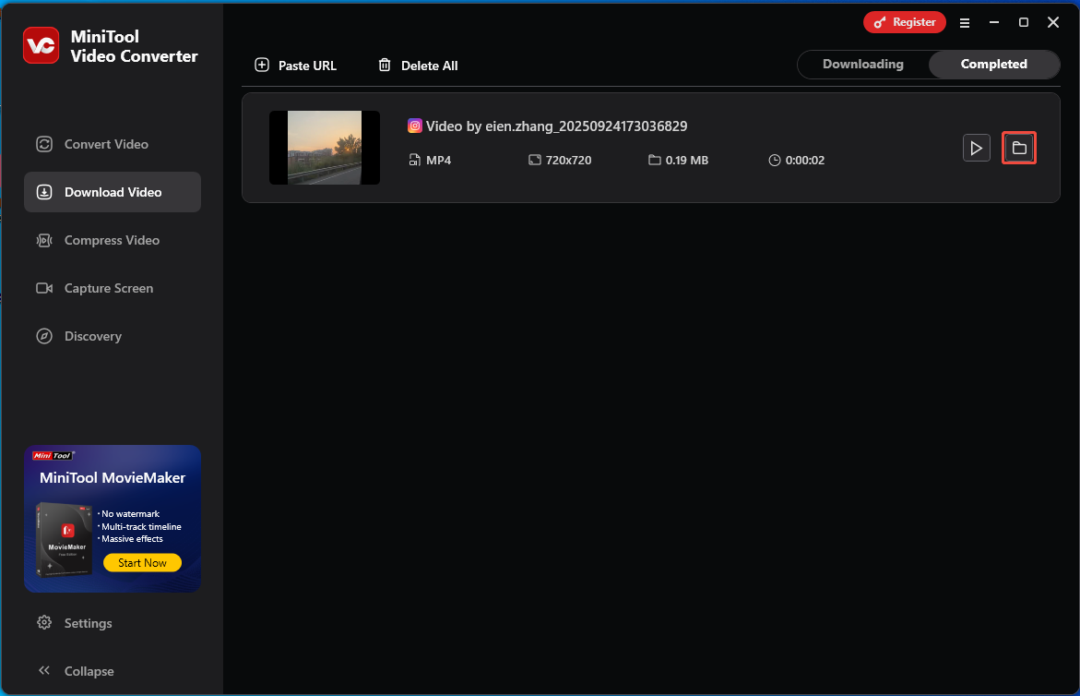The height and width of the screenshot is (696, 1080).
Task: Click the Instagram icon beside video title
Action: point(415,126)
